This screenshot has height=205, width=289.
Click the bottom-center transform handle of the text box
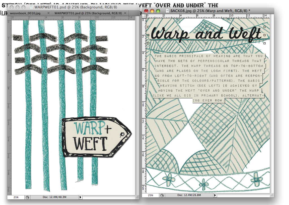click(x=206, y=43)
